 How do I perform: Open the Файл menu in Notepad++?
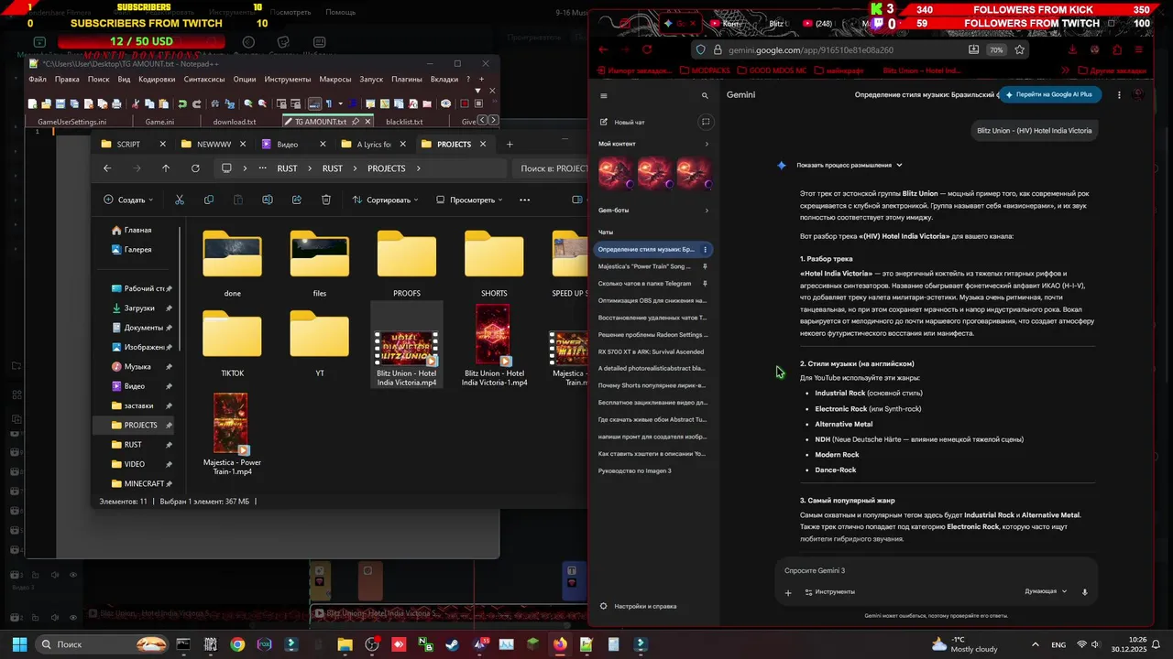coord(38,80)
